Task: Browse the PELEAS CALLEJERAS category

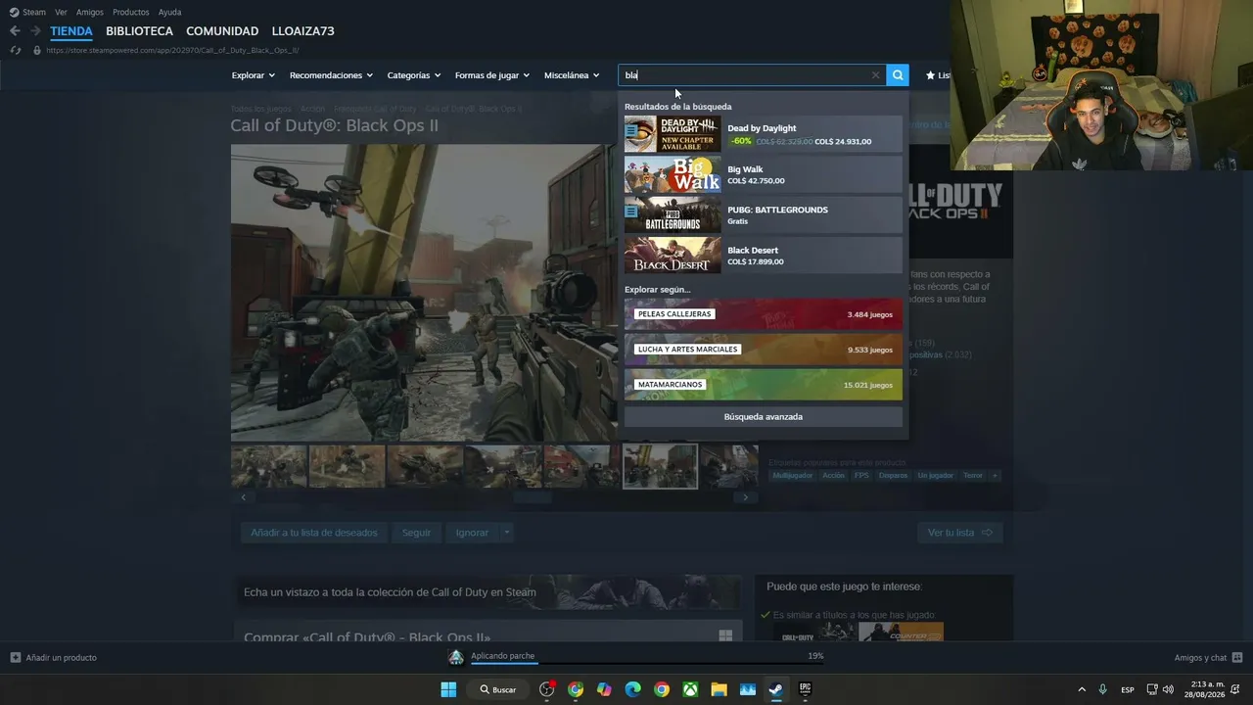Action: [764, 314]
